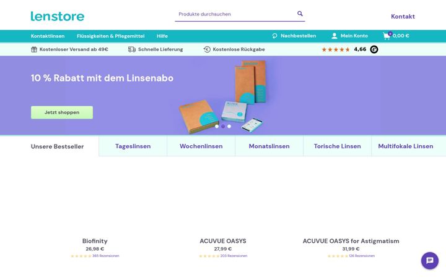Select the first banner slide dot
The height and width of the screenshot is (278, 446).
(217, 126)
